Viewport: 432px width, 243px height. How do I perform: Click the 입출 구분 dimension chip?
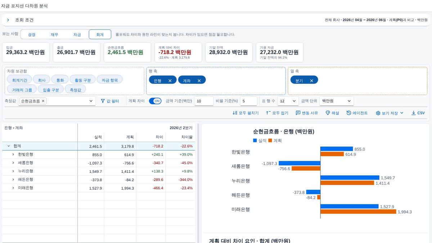tap(51, 89)
